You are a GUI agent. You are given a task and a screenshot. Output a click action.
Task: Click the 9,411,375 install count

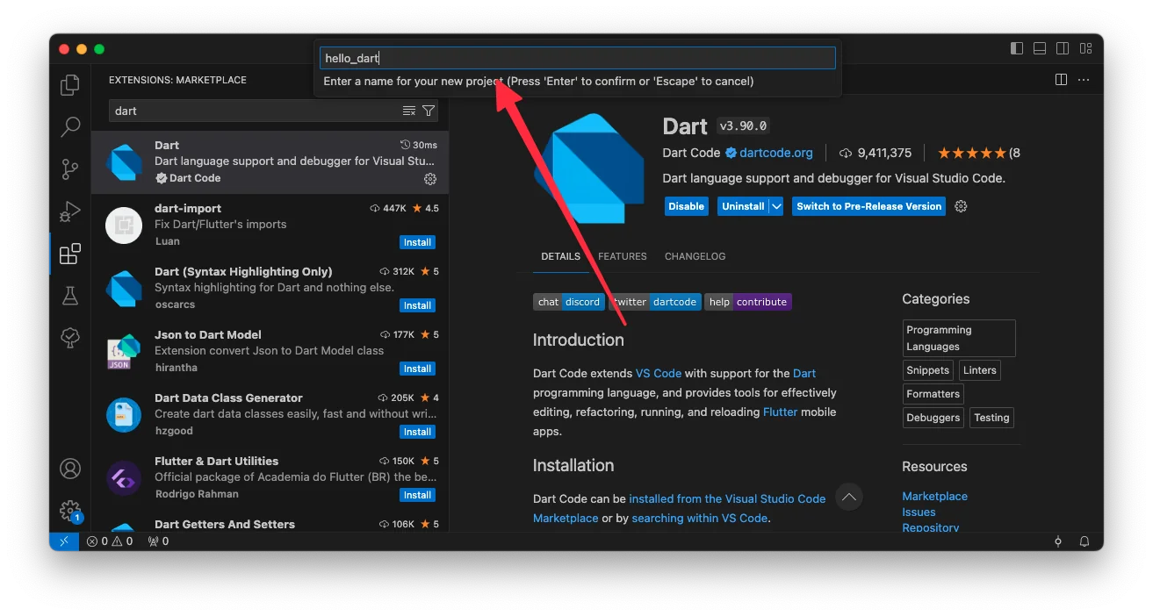[x=876, y=153]
